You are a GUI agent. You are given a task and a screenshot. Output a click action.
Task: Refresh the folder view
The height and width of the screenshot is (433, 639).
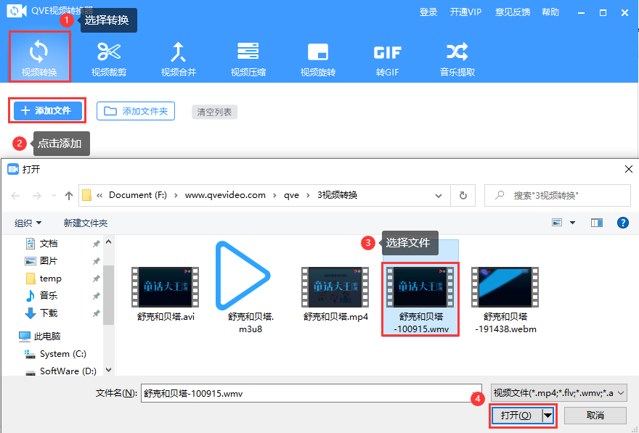pos(463,196)
